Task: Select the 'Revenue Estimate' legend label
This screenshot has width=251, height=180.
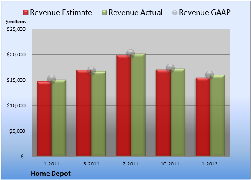Action: pyautogui.click(x=61, y=12)
